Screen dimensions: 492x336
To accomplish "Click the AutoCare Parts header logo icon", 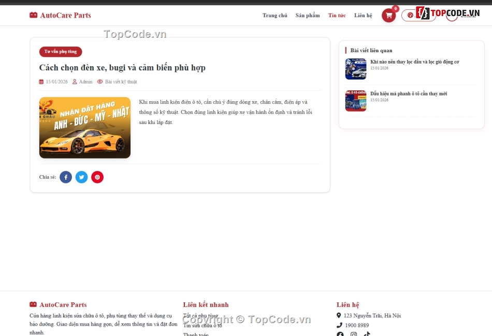I will [33, 15].
